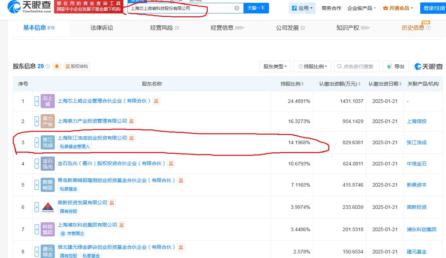The width and height of the screenshot is (446, 258).
Task: Expand row 1 上海芯上威 plus button
Action: coord(37,101)
